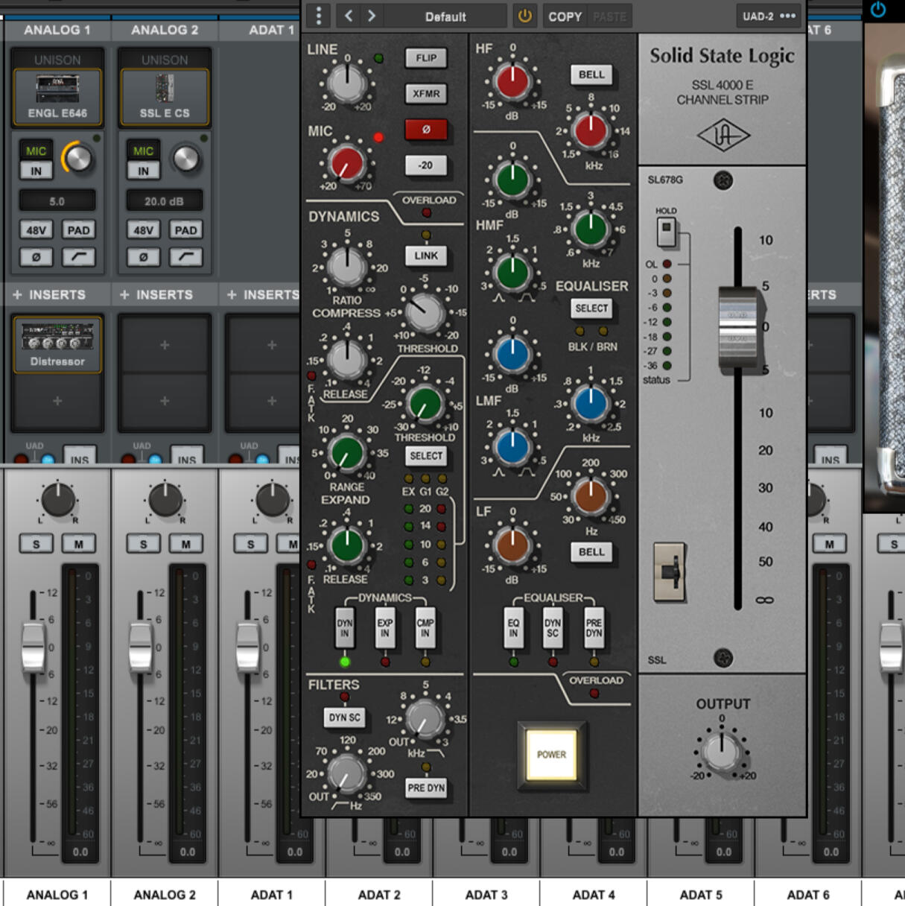Open the Distressor insert plugin

pyautogui.click(x=57, y=344)
